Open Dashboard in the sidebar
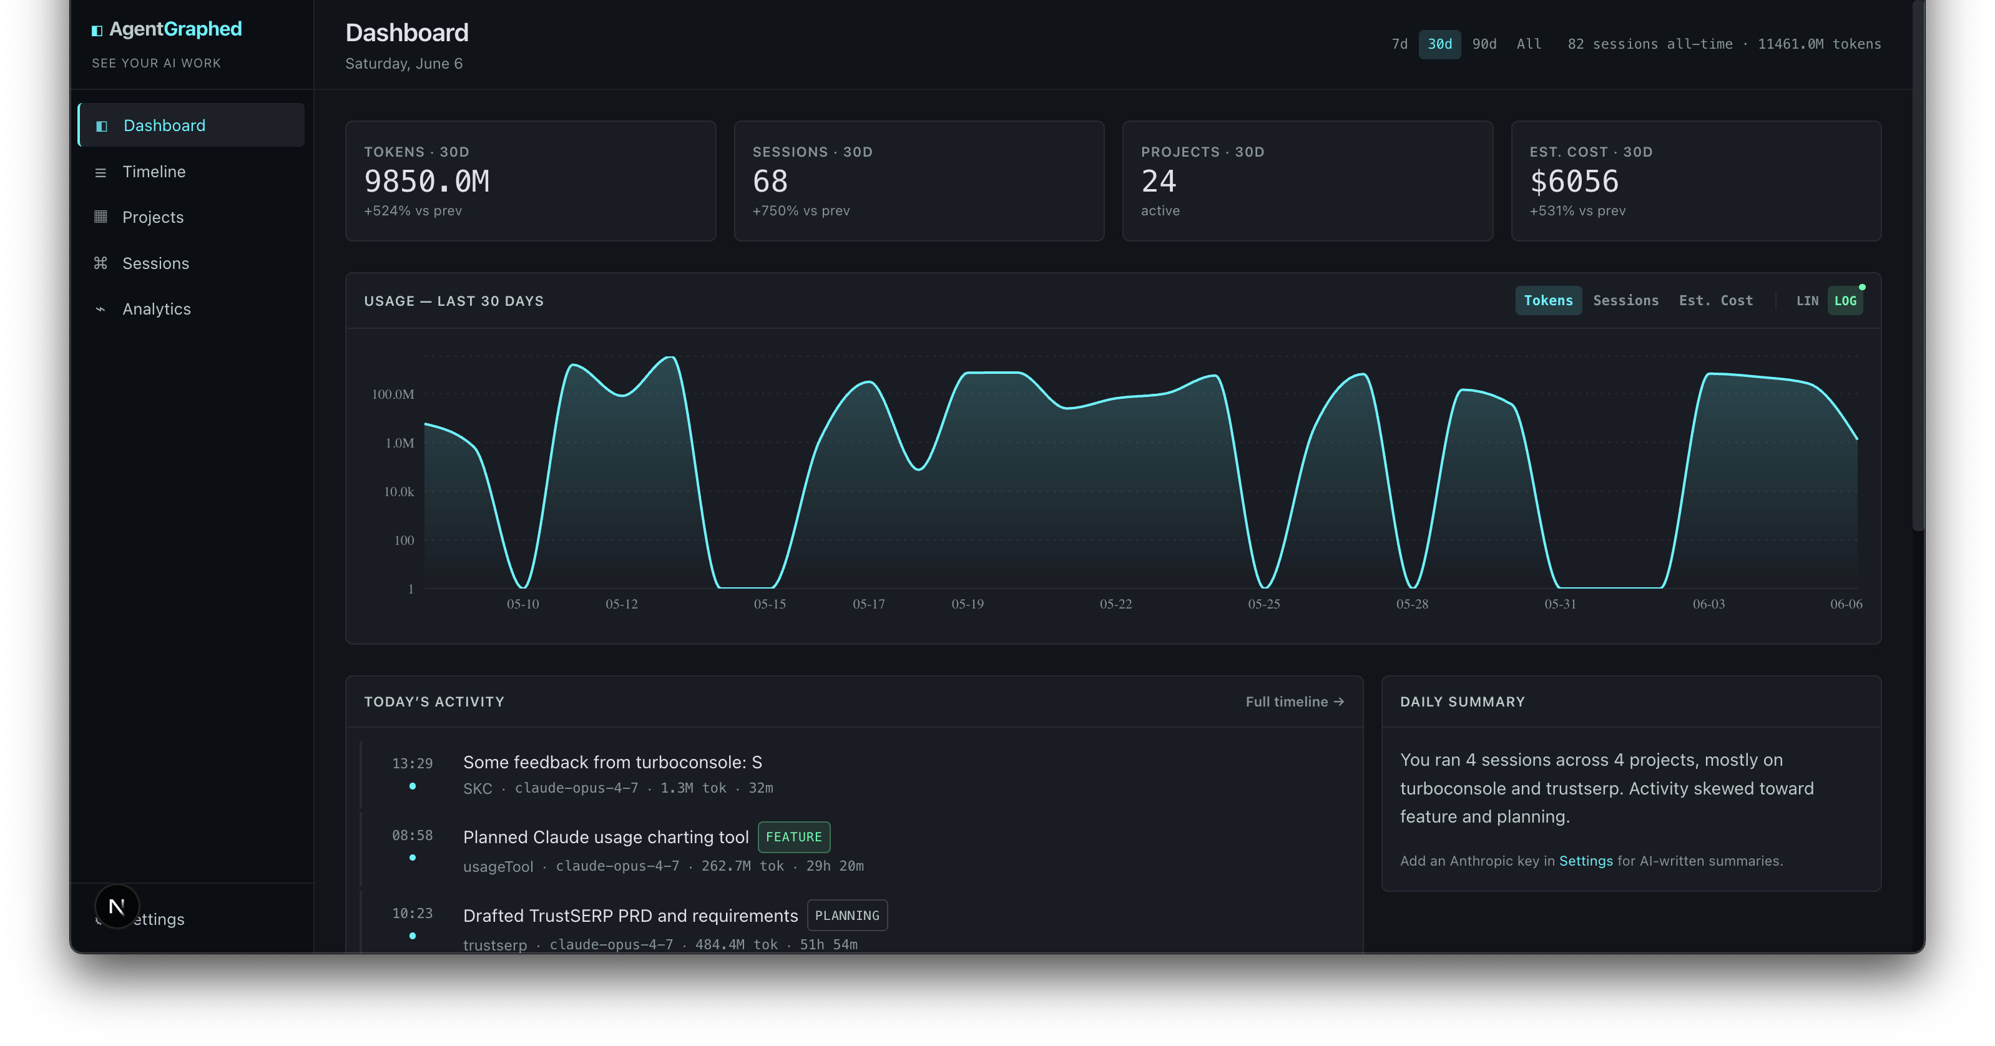This screenshot has width=1995, height=1046. [x=191, y=125]
